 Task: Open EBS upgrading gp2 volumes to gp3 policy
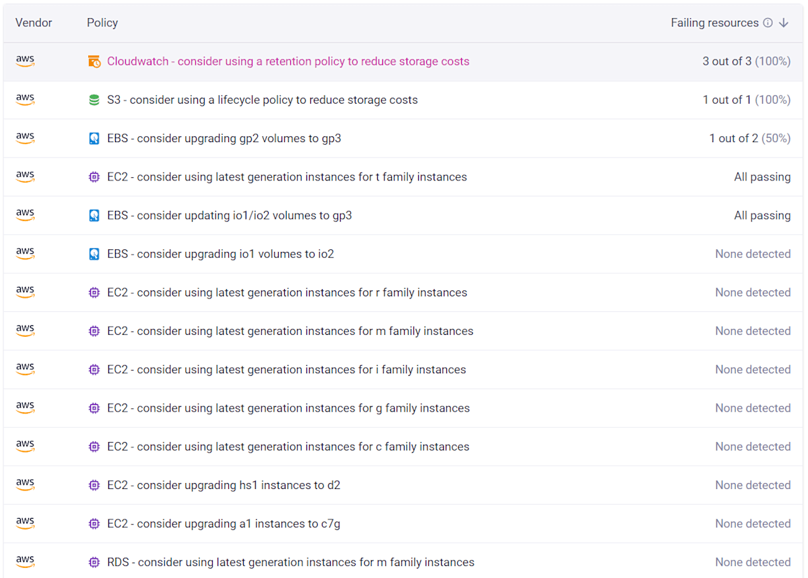[224, 138]
